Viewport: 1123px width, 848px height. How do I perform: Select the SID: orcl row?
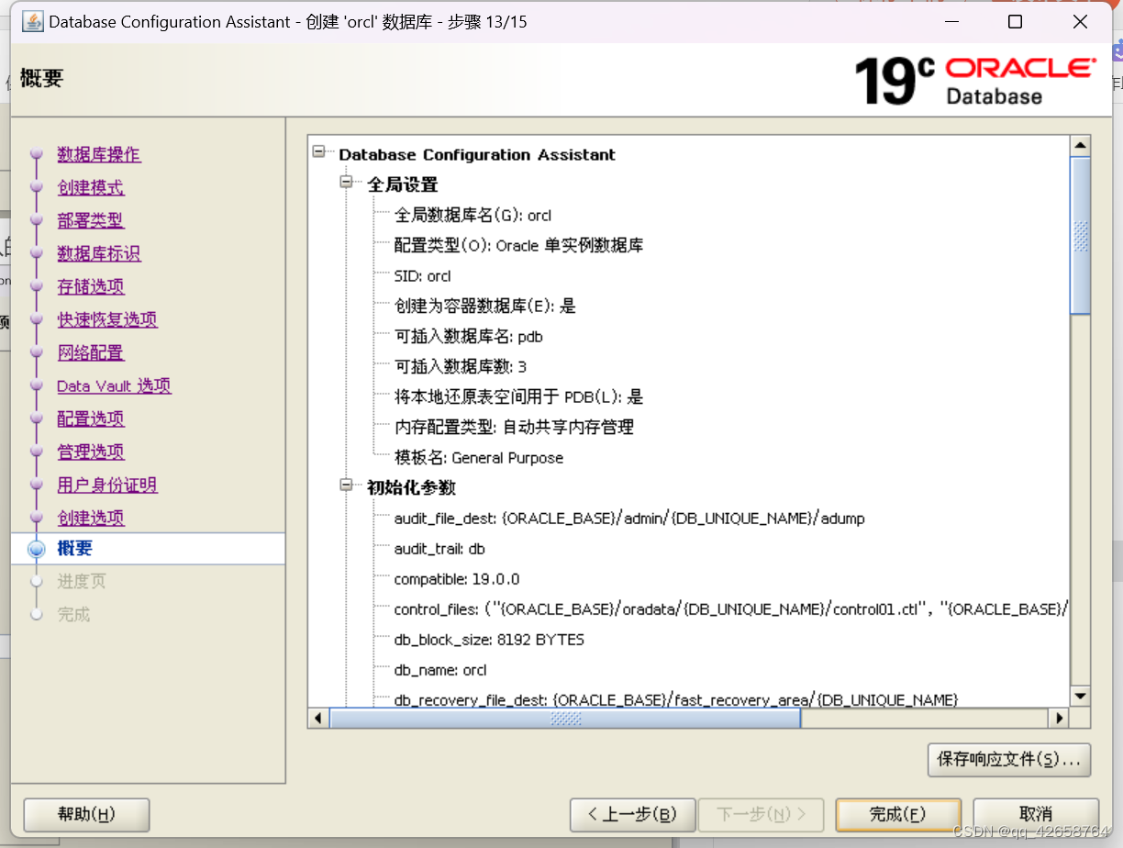tap(423, 276)
